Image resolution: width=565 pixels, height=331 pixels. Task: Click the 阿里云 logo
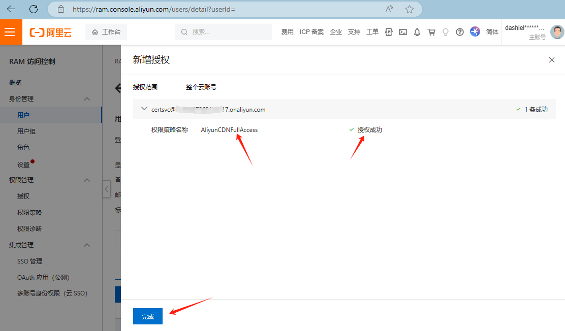[x=51, y=31]
